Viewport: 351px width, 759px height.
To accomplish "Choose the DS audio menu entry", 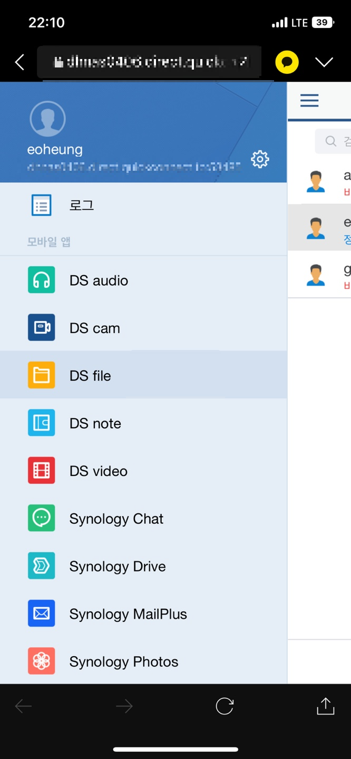I will point(143,280).
